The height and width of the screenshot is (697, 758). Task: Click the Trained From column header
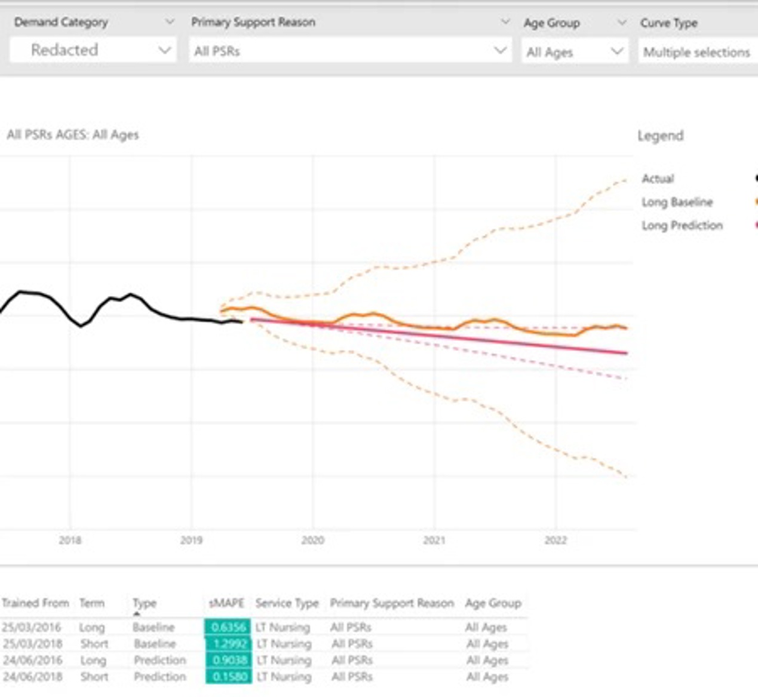[35, 603]
